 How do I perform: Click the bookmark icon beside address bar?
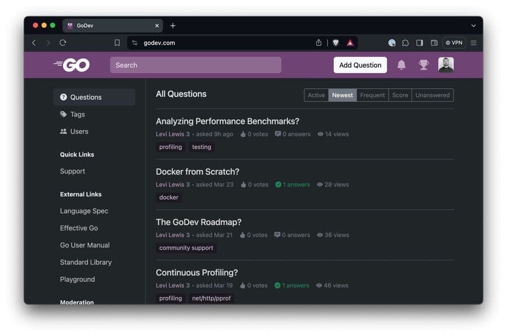117,43
